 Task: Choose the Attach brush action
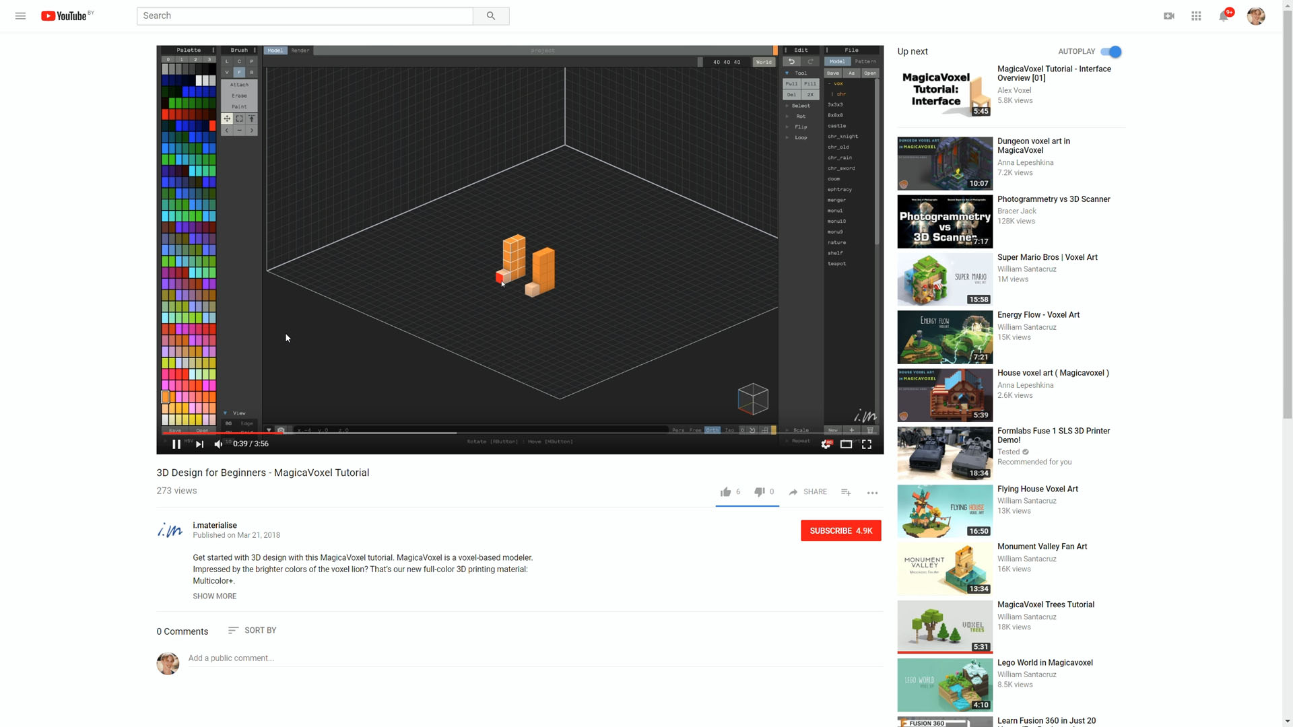tap(239, 85)
